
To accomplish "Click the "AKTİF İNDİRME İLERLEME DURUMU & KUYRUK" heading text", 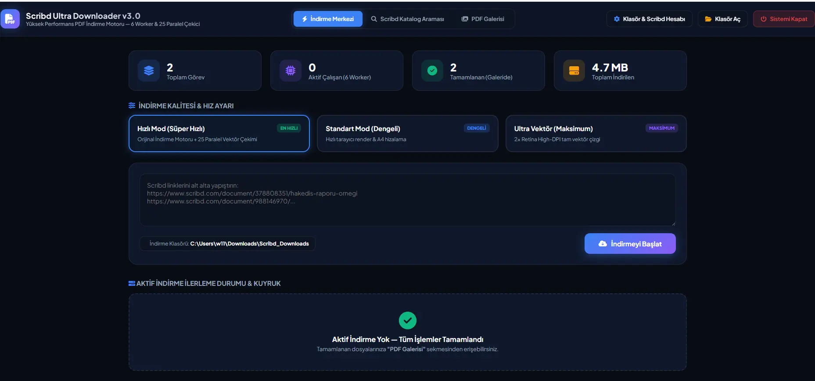I will [208, 283].
